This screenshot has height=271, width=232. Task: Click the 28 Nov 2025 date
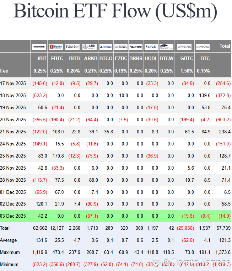pos(13,180)
